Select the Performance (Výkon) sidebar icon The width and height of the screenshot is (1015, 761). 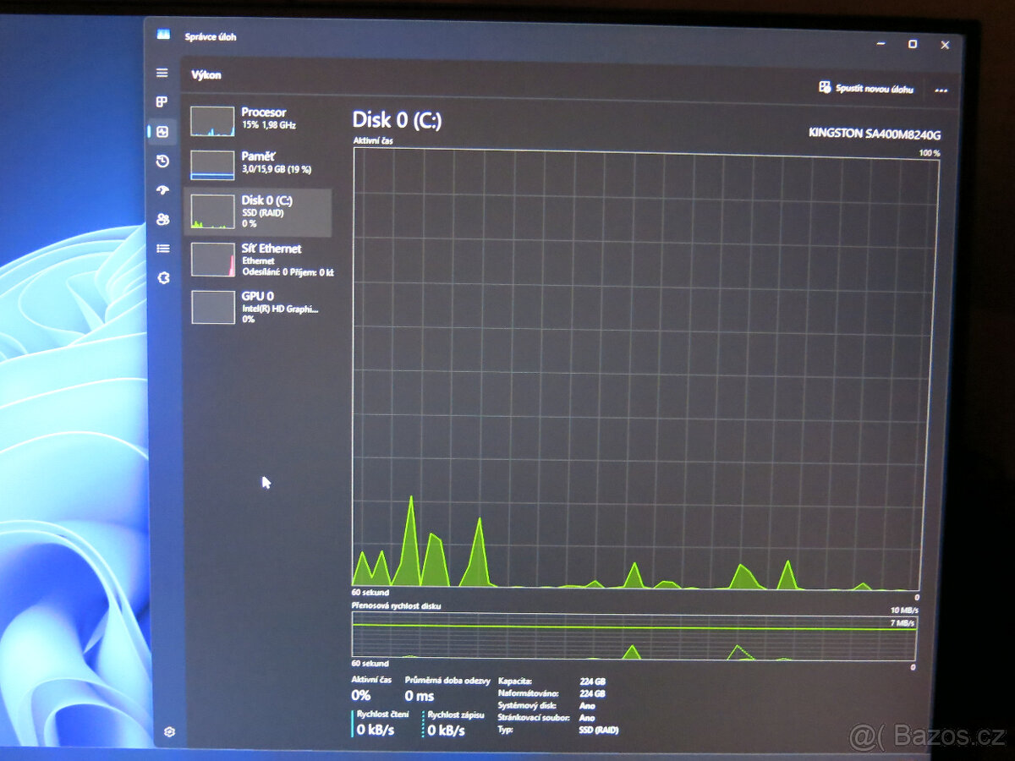162,132
